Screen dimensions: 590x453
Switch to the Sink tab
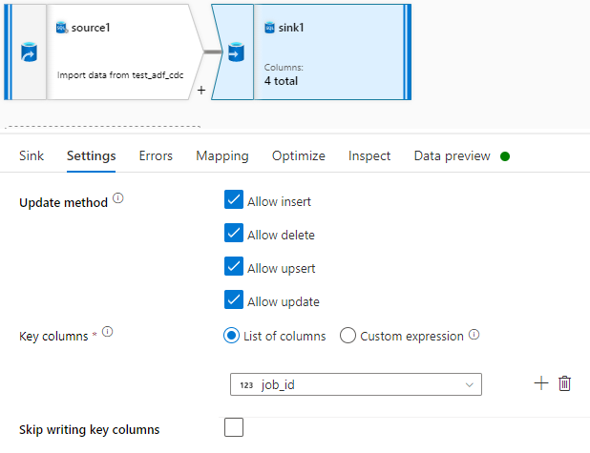click(32, 155)
